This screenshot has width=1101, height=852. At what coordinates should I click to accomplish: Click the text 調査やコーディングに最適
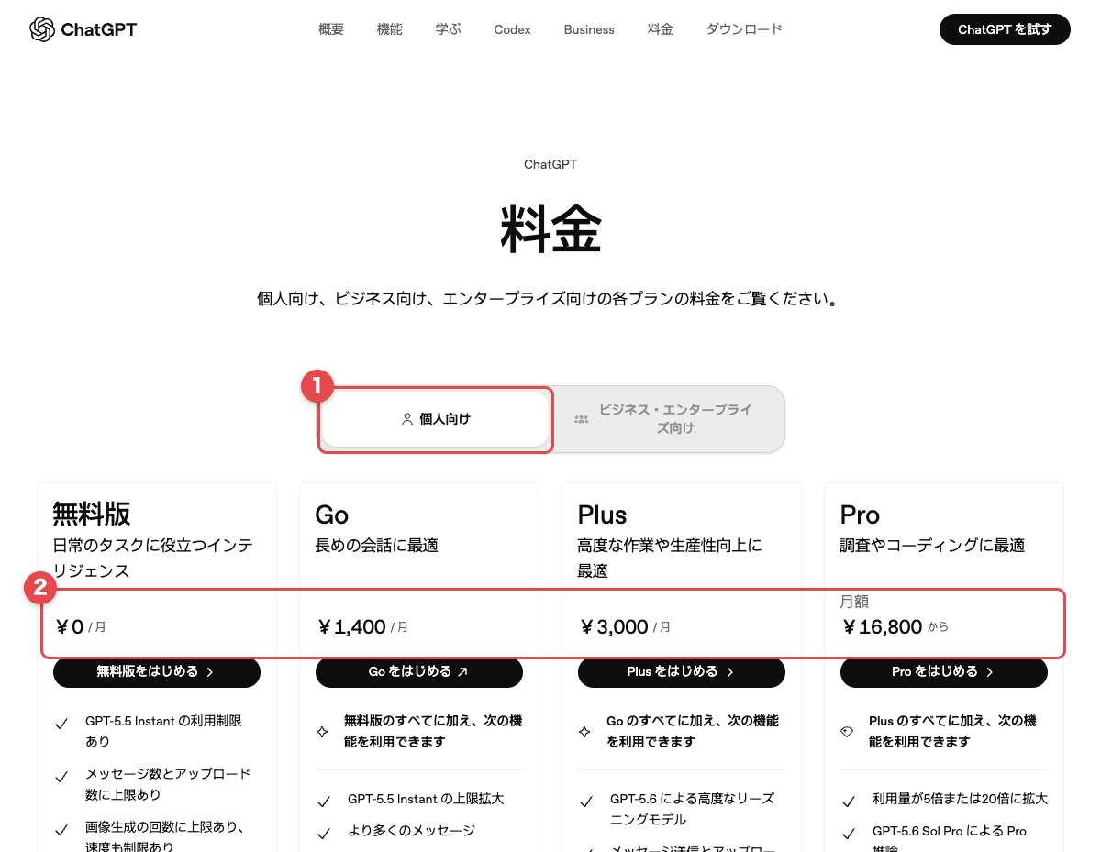pyautogui.click(x=932, y=546)
